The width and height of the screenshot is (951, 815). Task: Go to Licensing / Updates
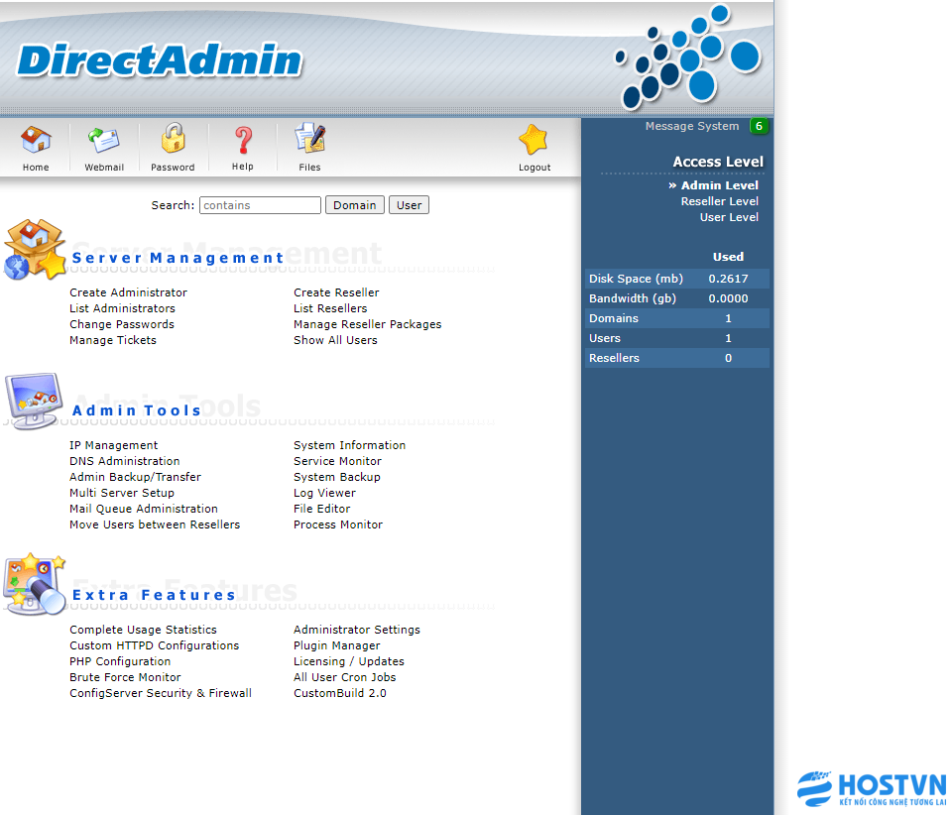349,661
